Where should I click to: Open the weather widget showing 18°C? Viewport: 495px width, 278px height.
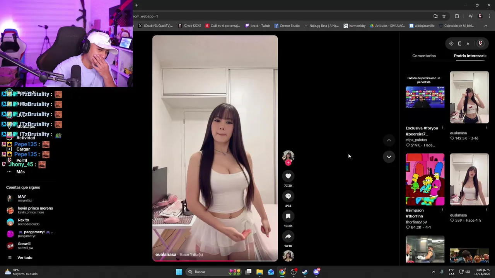(x=20, y=272)
